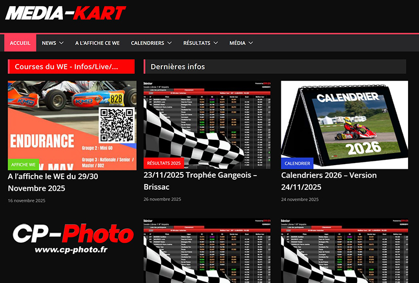Click the Media-Kart site logo
The image size is (419, 283).
click(65, 13)
